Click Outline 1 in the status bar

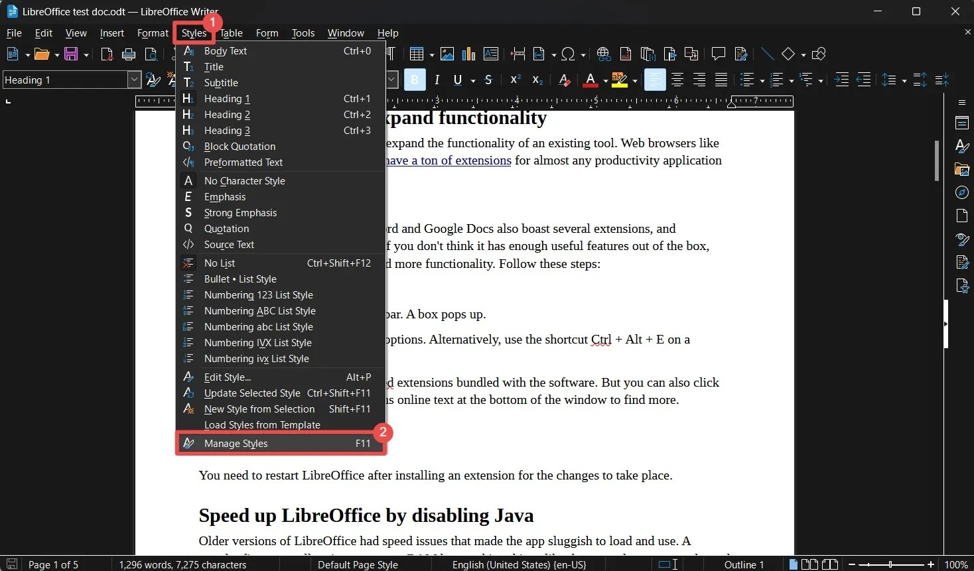click(744, 564)
